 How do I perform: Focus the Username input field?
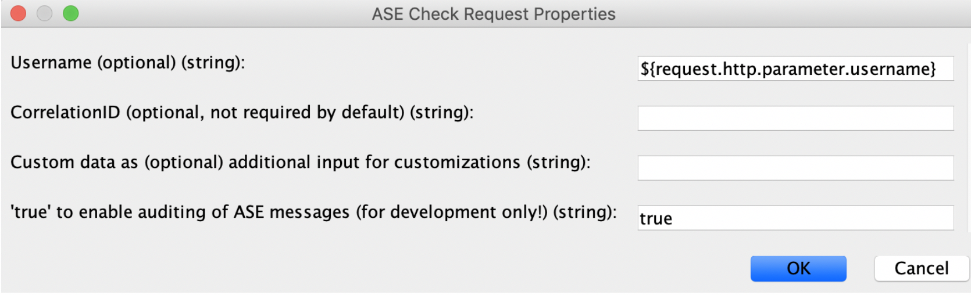click(x=795, y=69)
